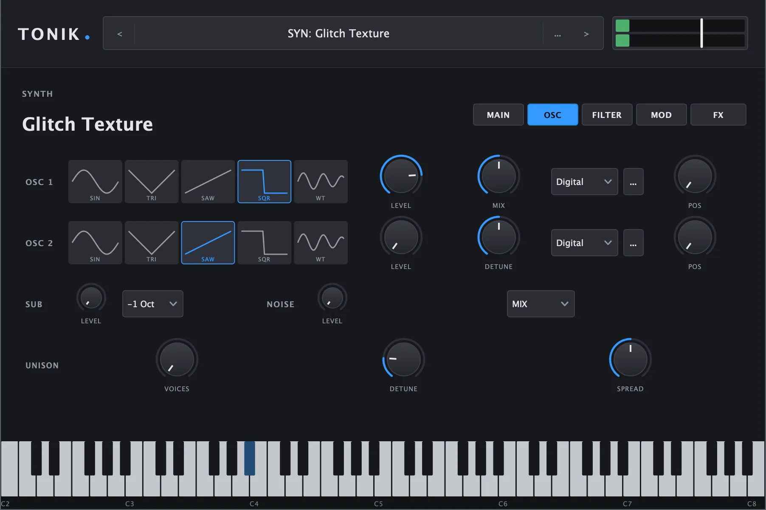
Task: Expand OSC 1 Digital wavetable dropdown
Action: [x=584, y=182]
